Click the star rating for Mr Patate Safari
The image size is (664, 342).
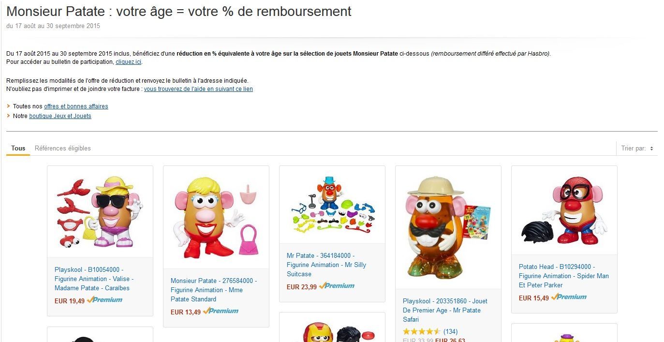tap(422, 332)
